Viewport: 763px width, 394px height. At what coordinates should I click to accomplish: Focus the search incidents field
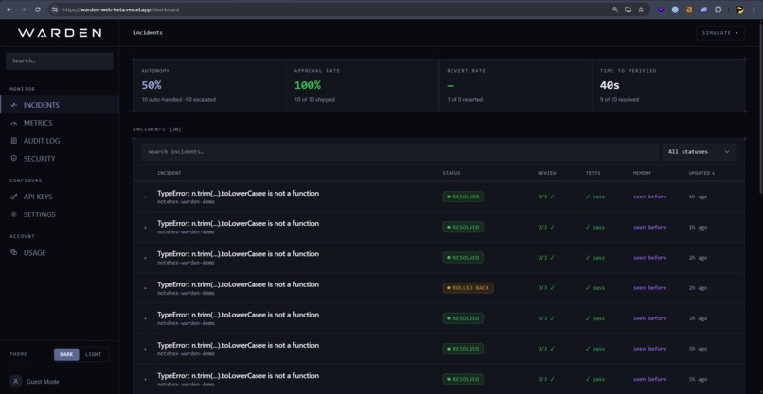(399, 151)
